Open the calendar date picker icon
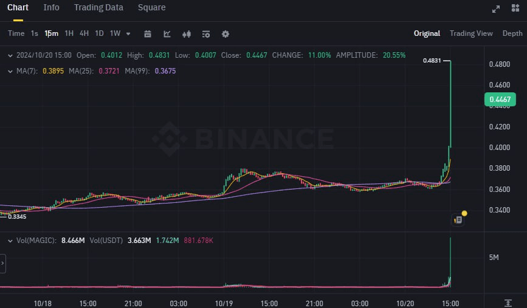This screenshot has width=527, height=308. point(148,34)
